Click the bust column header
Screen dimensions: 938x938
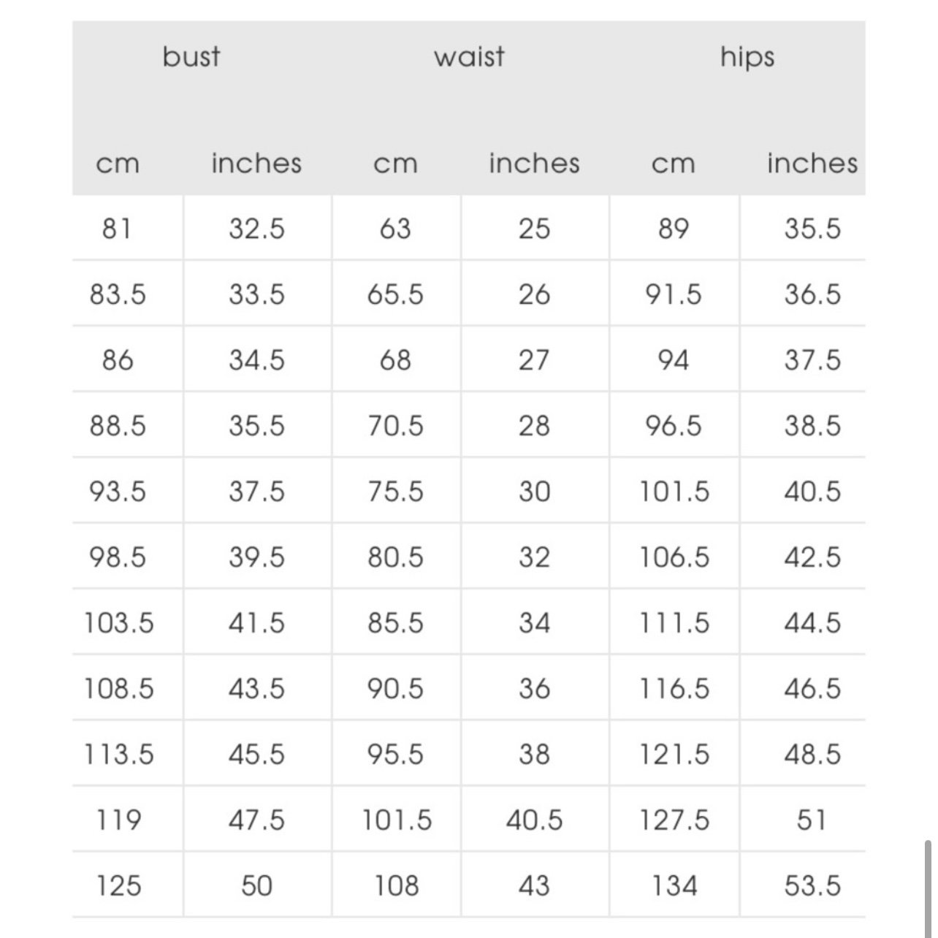coord(191,57)
